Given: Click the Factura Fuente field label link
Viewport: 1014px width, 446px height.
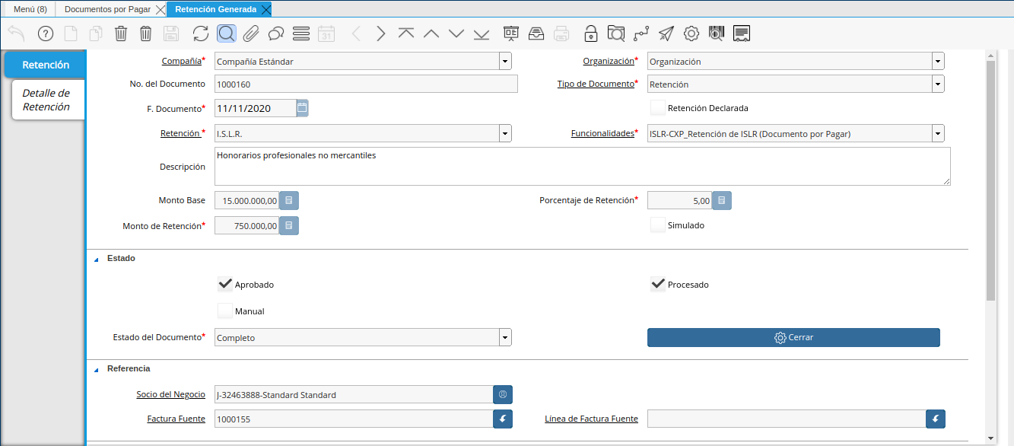Looking at the screenshot, I should (176, 419).
